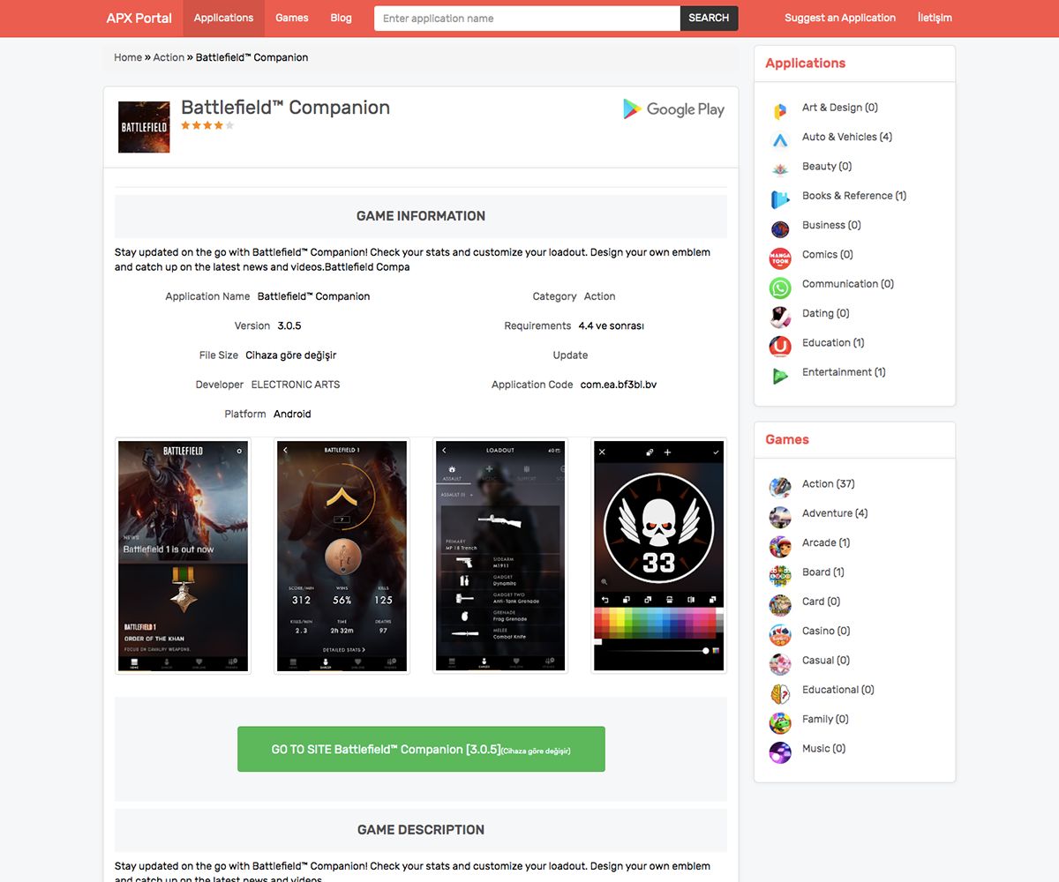
Task: Click the Action games icon
Action: (780, 488)
